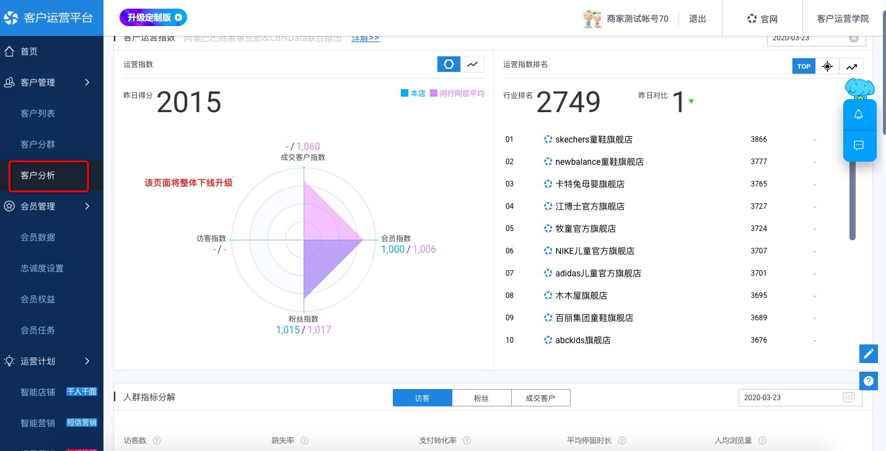Clear the 2020-03-23 date at top

pos(854,38)
